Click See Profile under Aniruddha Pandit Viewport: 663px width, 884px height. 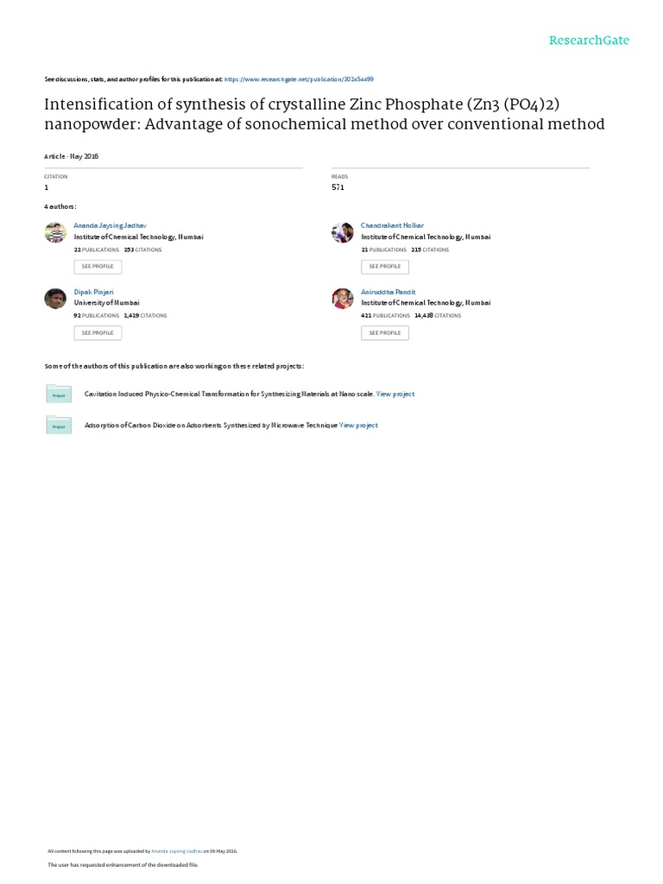tap(385, 333)
